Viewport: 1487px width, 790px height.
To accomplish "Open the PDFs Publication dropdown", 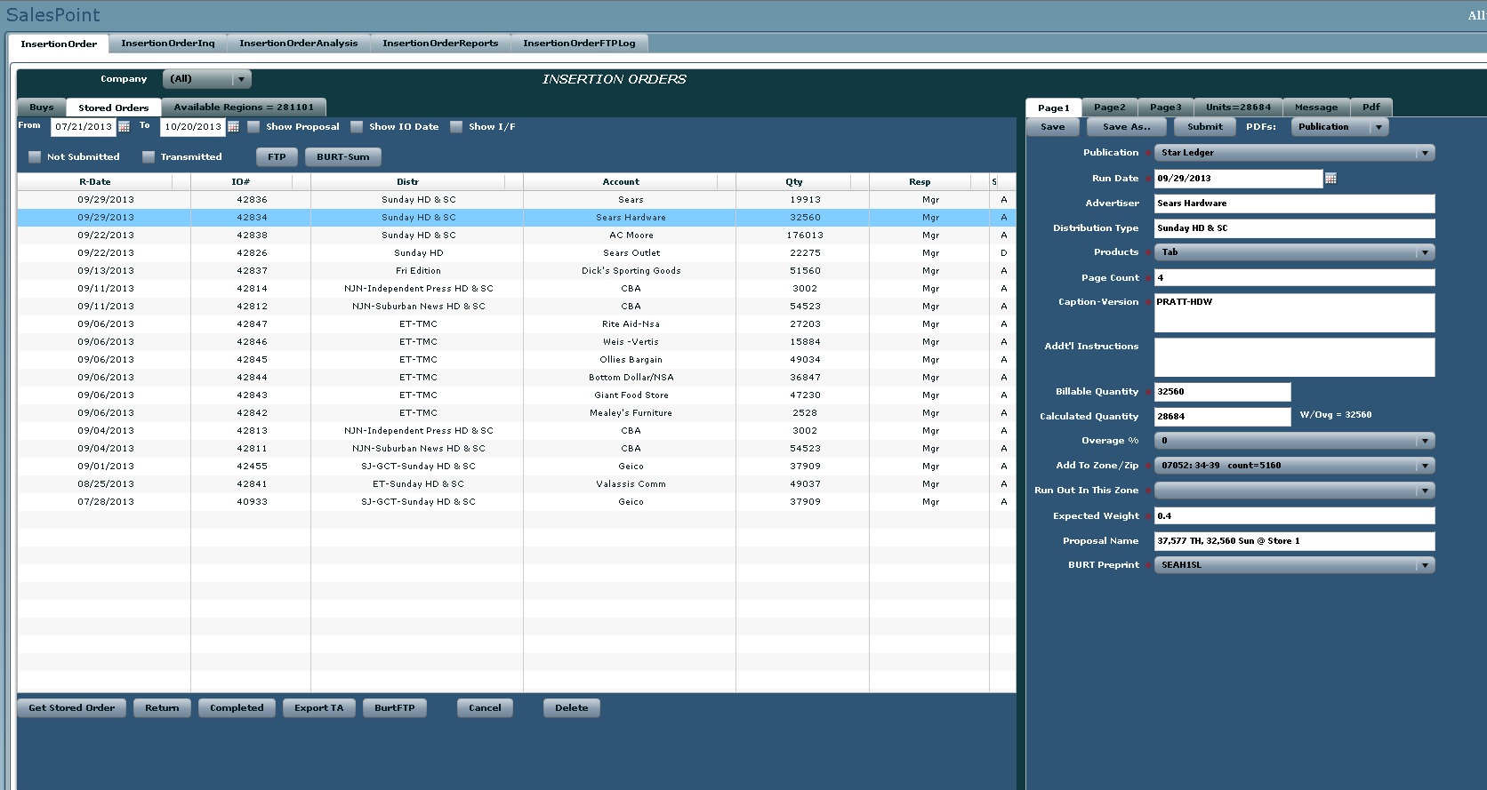I will pos(1339,127).
